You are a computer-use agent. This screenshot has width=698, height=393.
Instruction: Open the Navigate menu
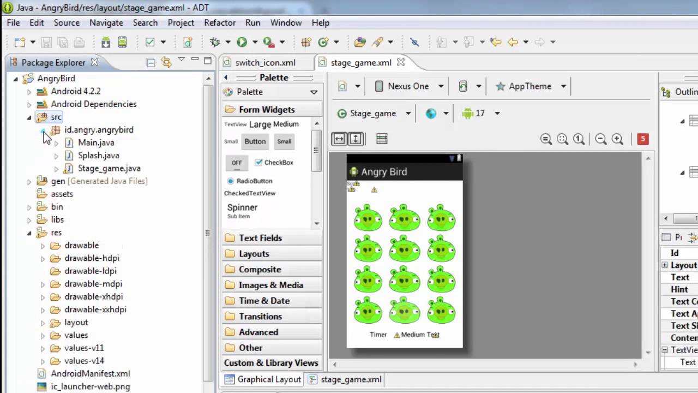click(106, 22)
